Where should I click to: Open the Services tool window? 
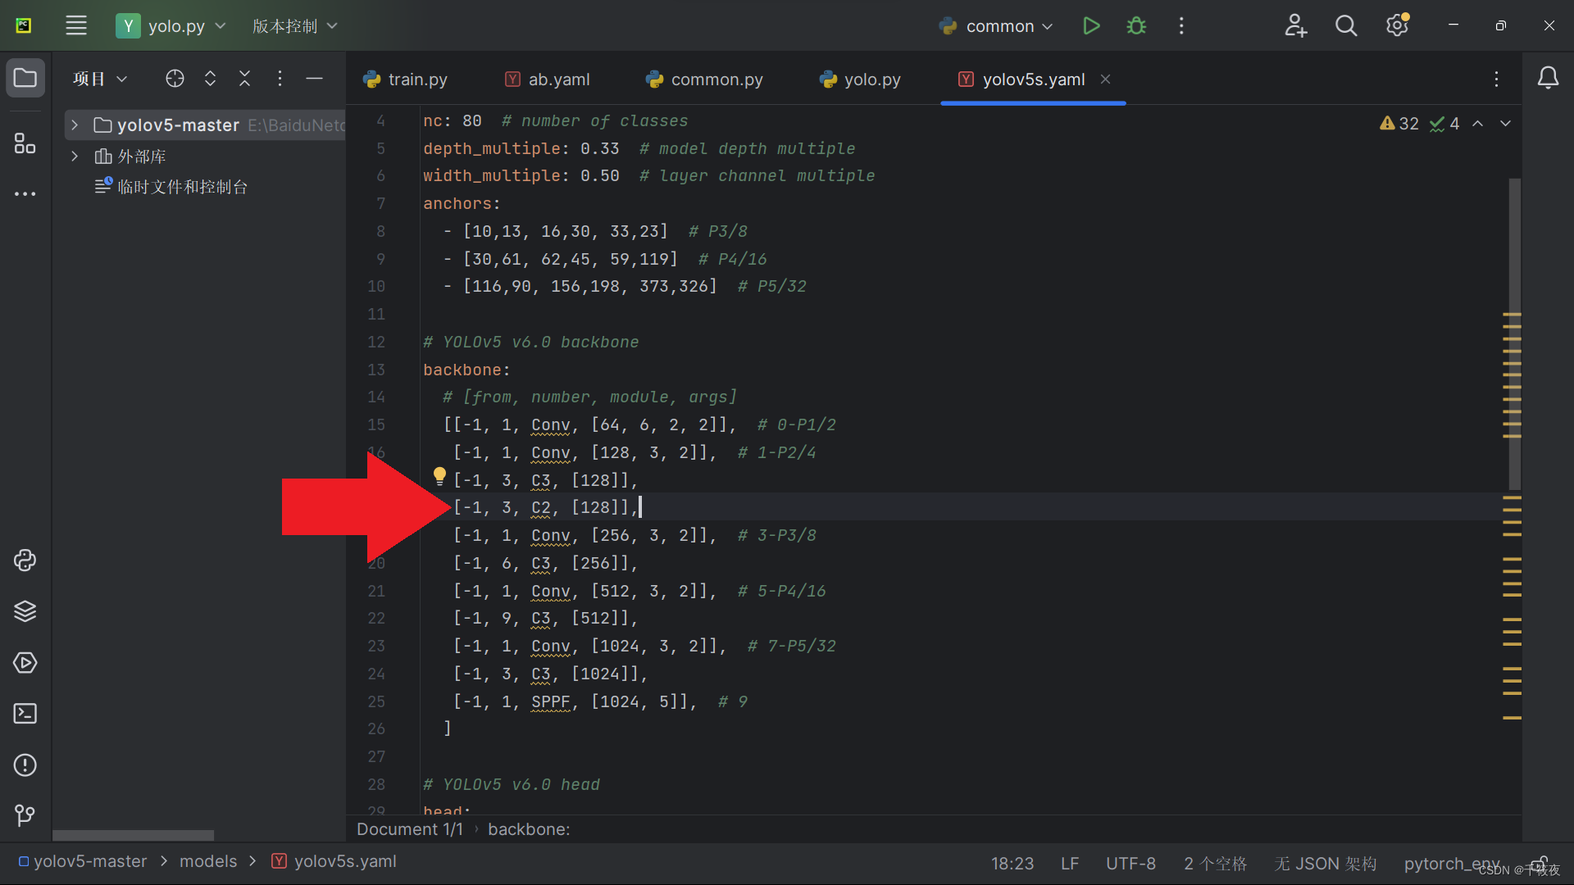pyautogui.click(x=25, y=663)
